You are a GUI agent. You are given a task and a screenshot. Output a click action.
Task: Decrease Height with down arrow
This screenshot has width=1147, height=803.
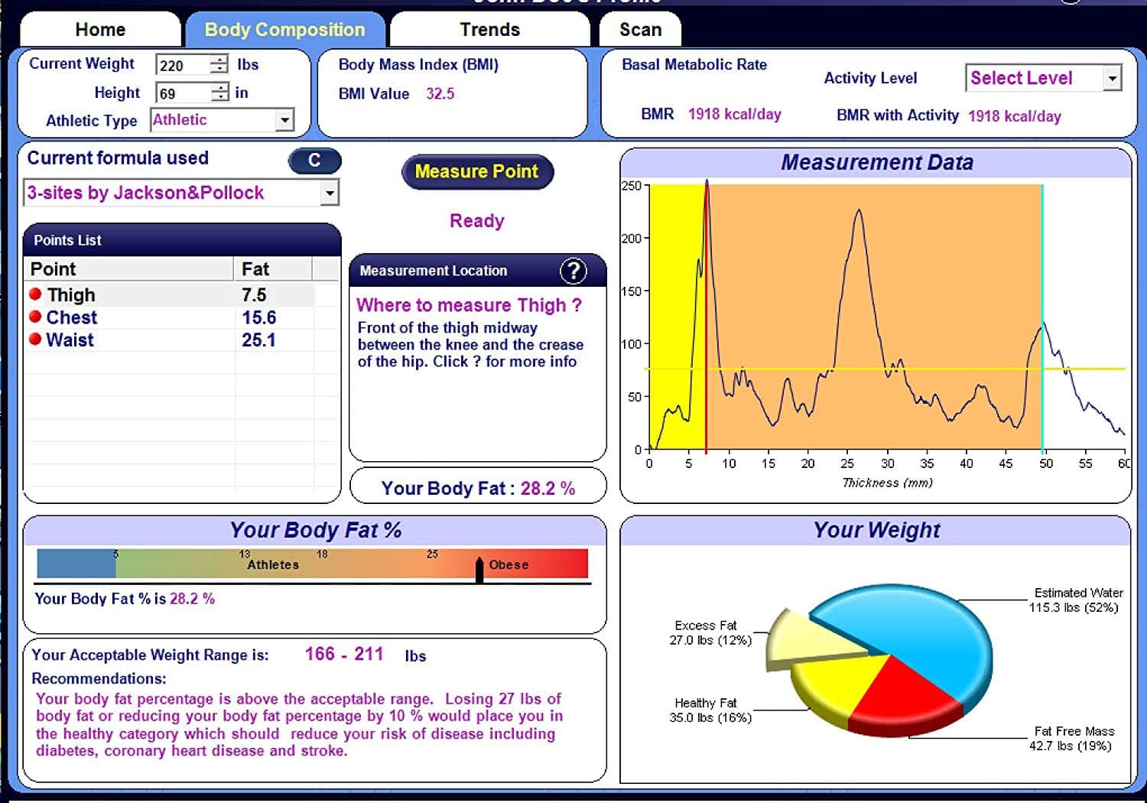[220, 98]
